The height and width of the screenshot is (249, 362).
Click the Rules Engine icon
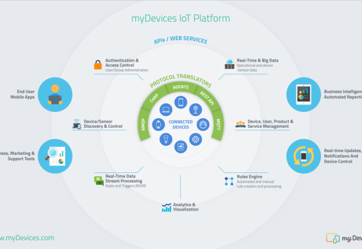[x=229, y=180]
